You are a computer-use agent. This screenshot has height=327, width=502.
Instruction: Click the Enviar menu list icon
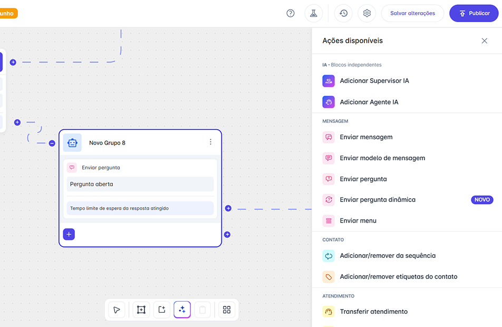coord(329,220)
